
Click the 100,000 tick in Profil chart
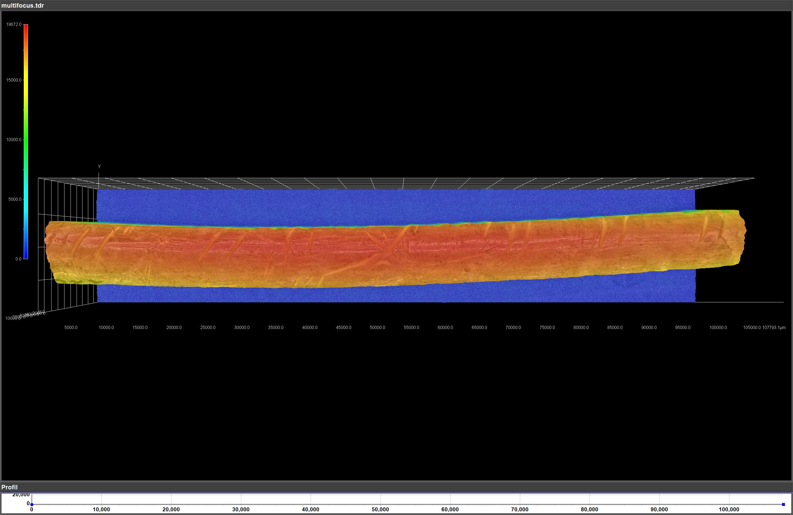pyautogui.click(x=729, y=510)
